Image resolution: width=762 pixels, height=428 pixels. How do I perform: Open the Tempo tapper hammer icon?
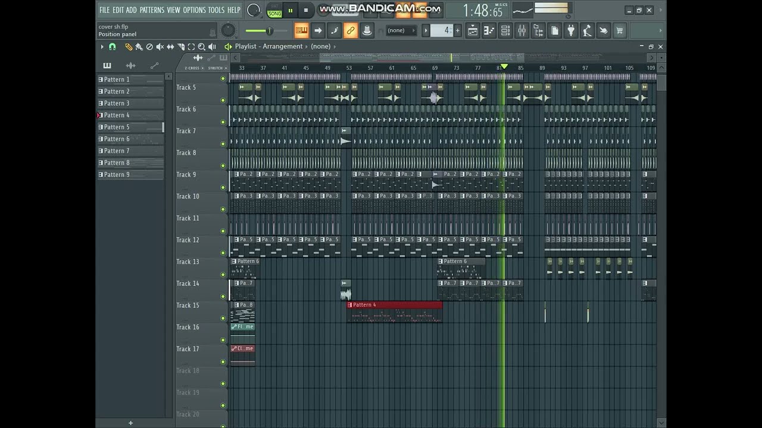(x=587, y=30)
